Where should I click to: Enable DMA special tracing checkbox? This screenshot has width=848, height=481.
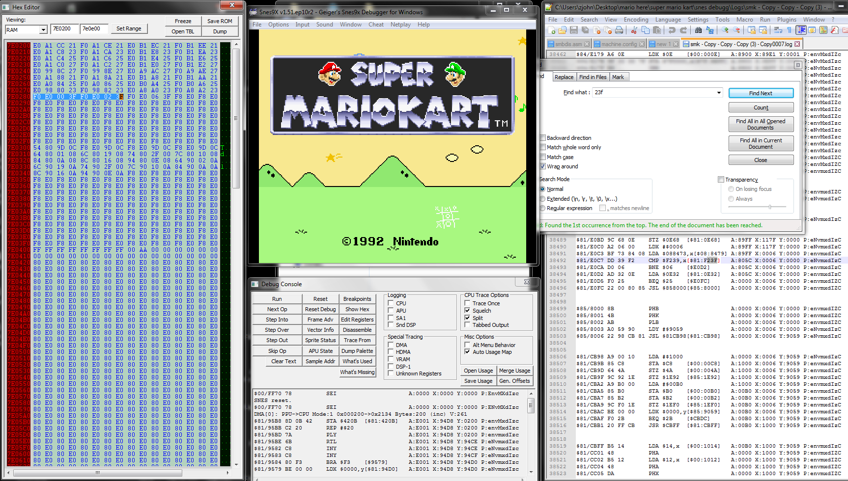(391, 345)
